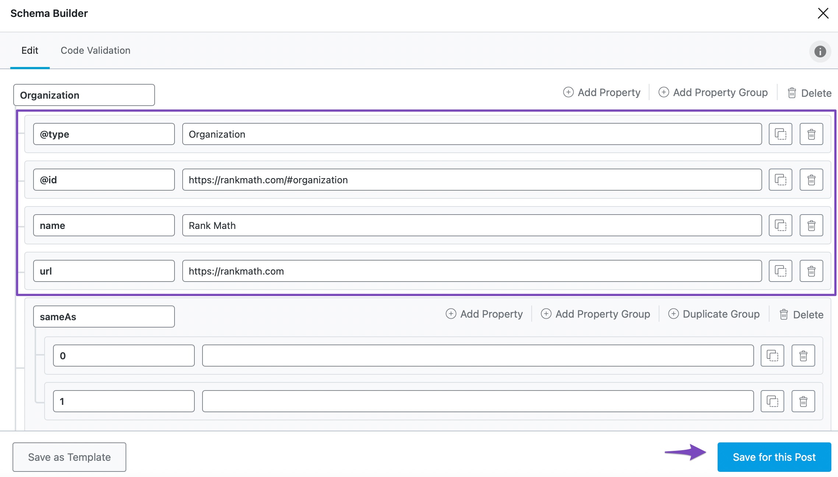Duplicate the @type property row
838x477 pixels.
tap(780, 134)
